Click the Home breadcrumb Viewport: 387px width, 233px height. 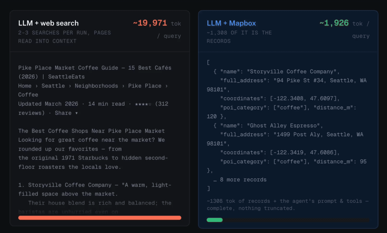tap(25, 86)
